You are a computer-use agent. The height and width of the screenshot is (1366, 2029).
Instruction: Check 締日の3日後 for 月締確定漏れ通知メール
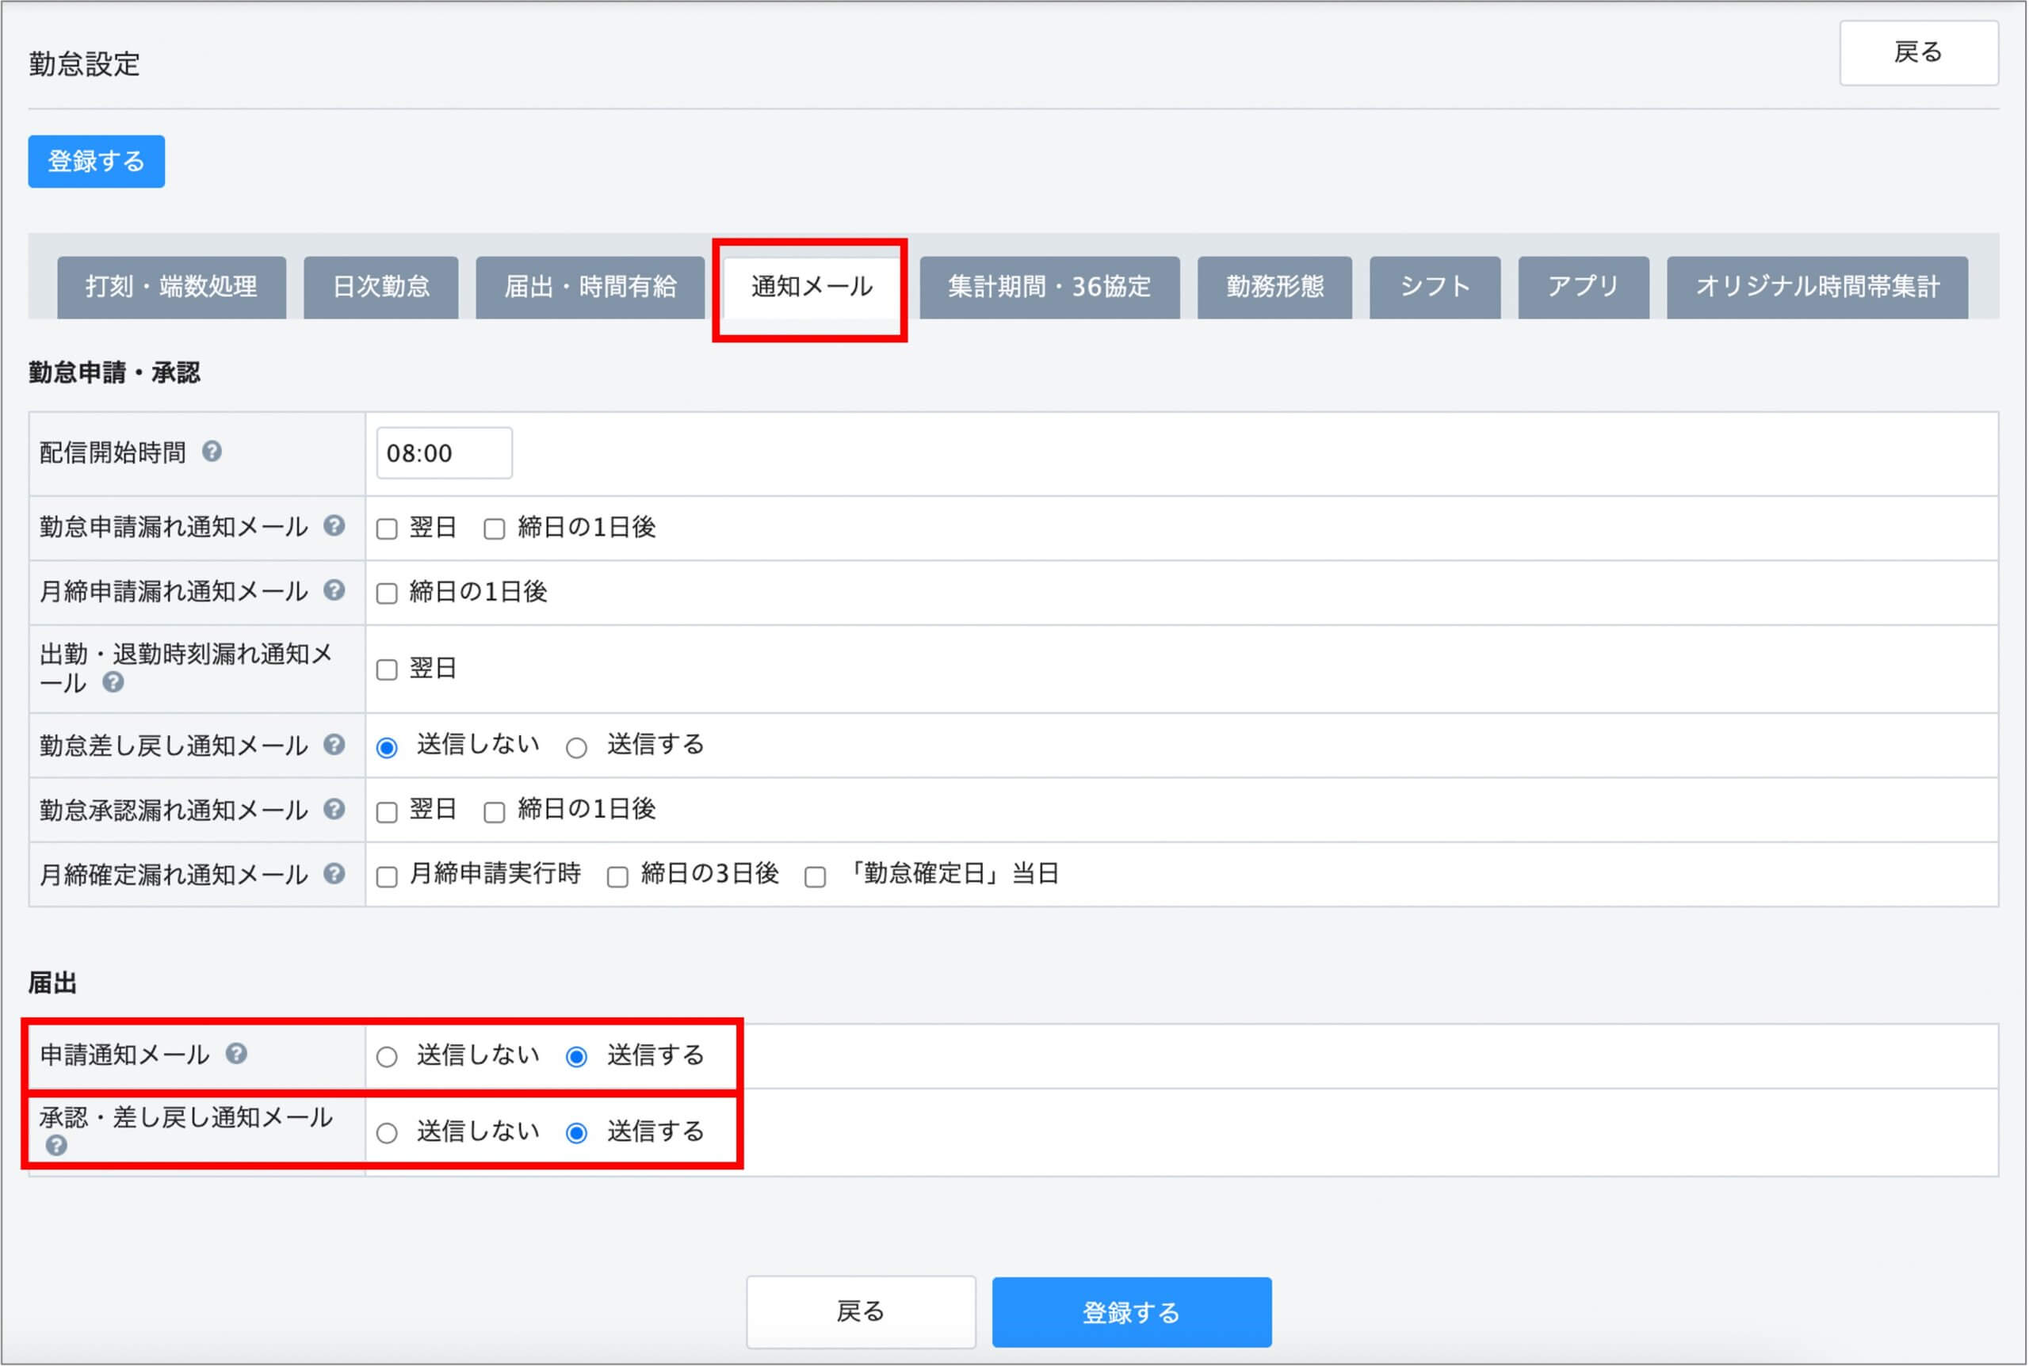tap(617, 876)
